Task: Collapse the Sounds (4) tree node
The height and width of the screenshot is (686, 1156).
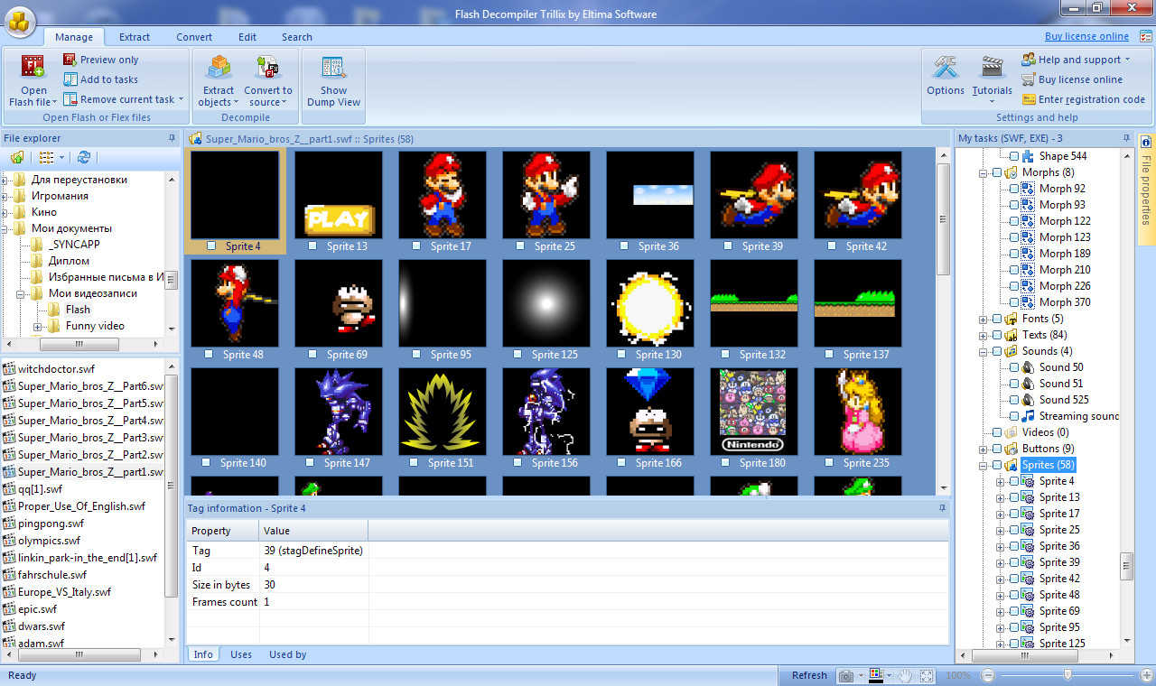Action: pos(984,352)
